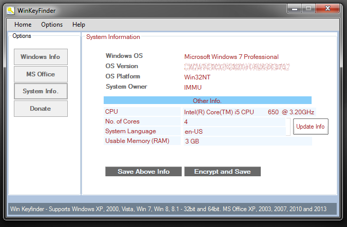
Task: Click the IMMU system owner value
Action: [x=193, y=88]
